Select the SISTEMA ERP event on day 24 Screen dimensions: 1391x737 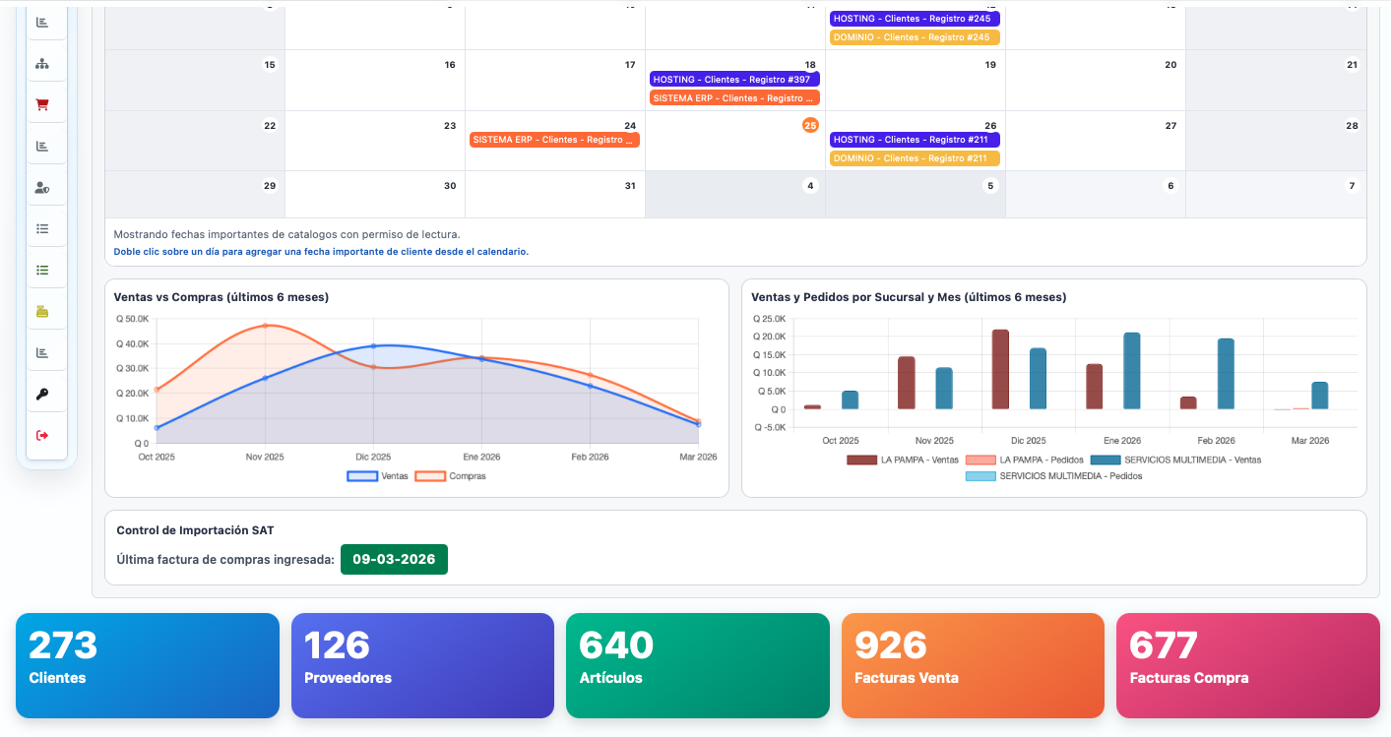click(x=554, y=139)
